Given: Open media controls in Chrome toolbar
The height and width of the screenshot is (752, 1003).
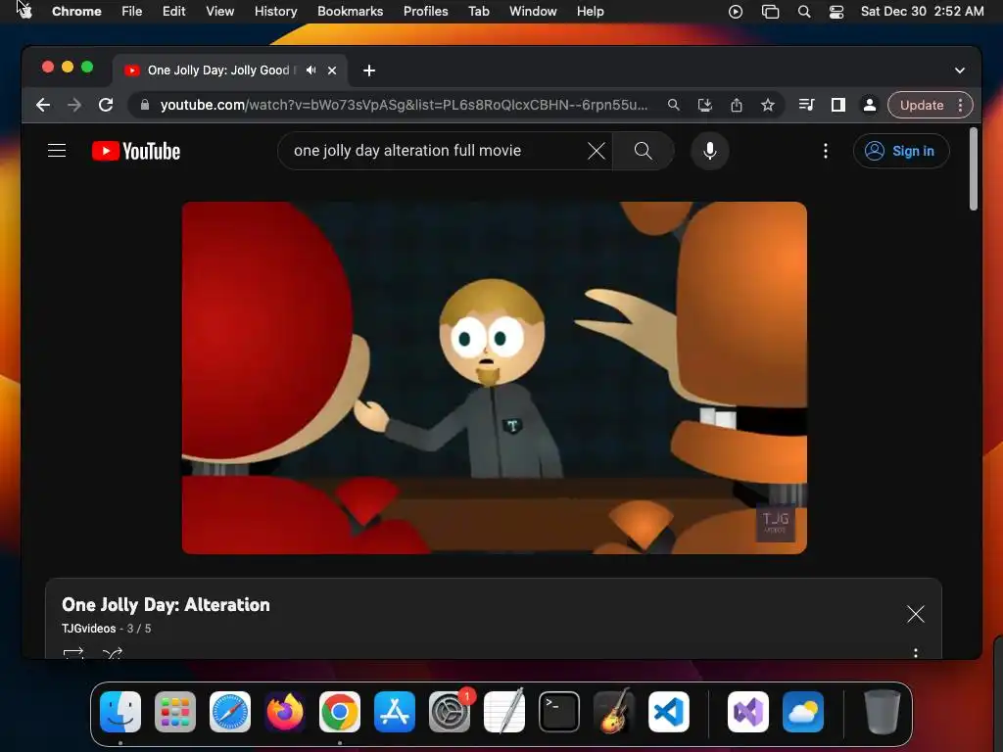Looking at the screenshot, I should coord(807,105).
